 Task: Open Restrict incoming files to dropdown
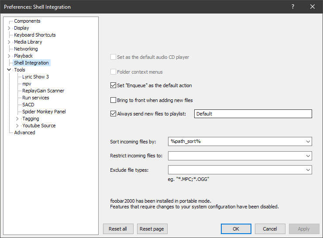coord(308,156)
